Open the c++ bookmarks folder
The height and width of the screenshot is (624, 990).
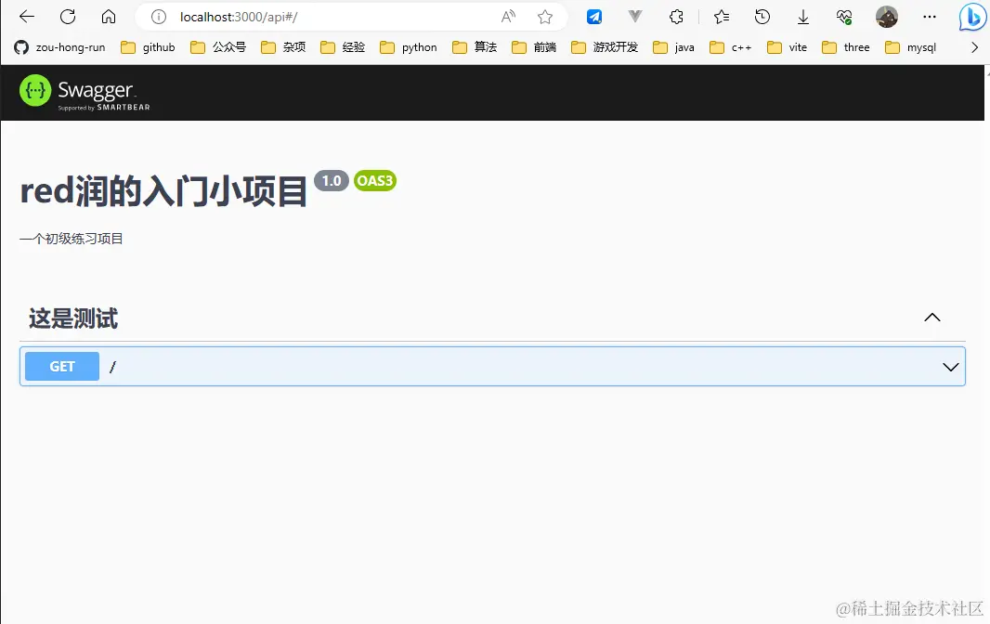[x=731, y=47]
